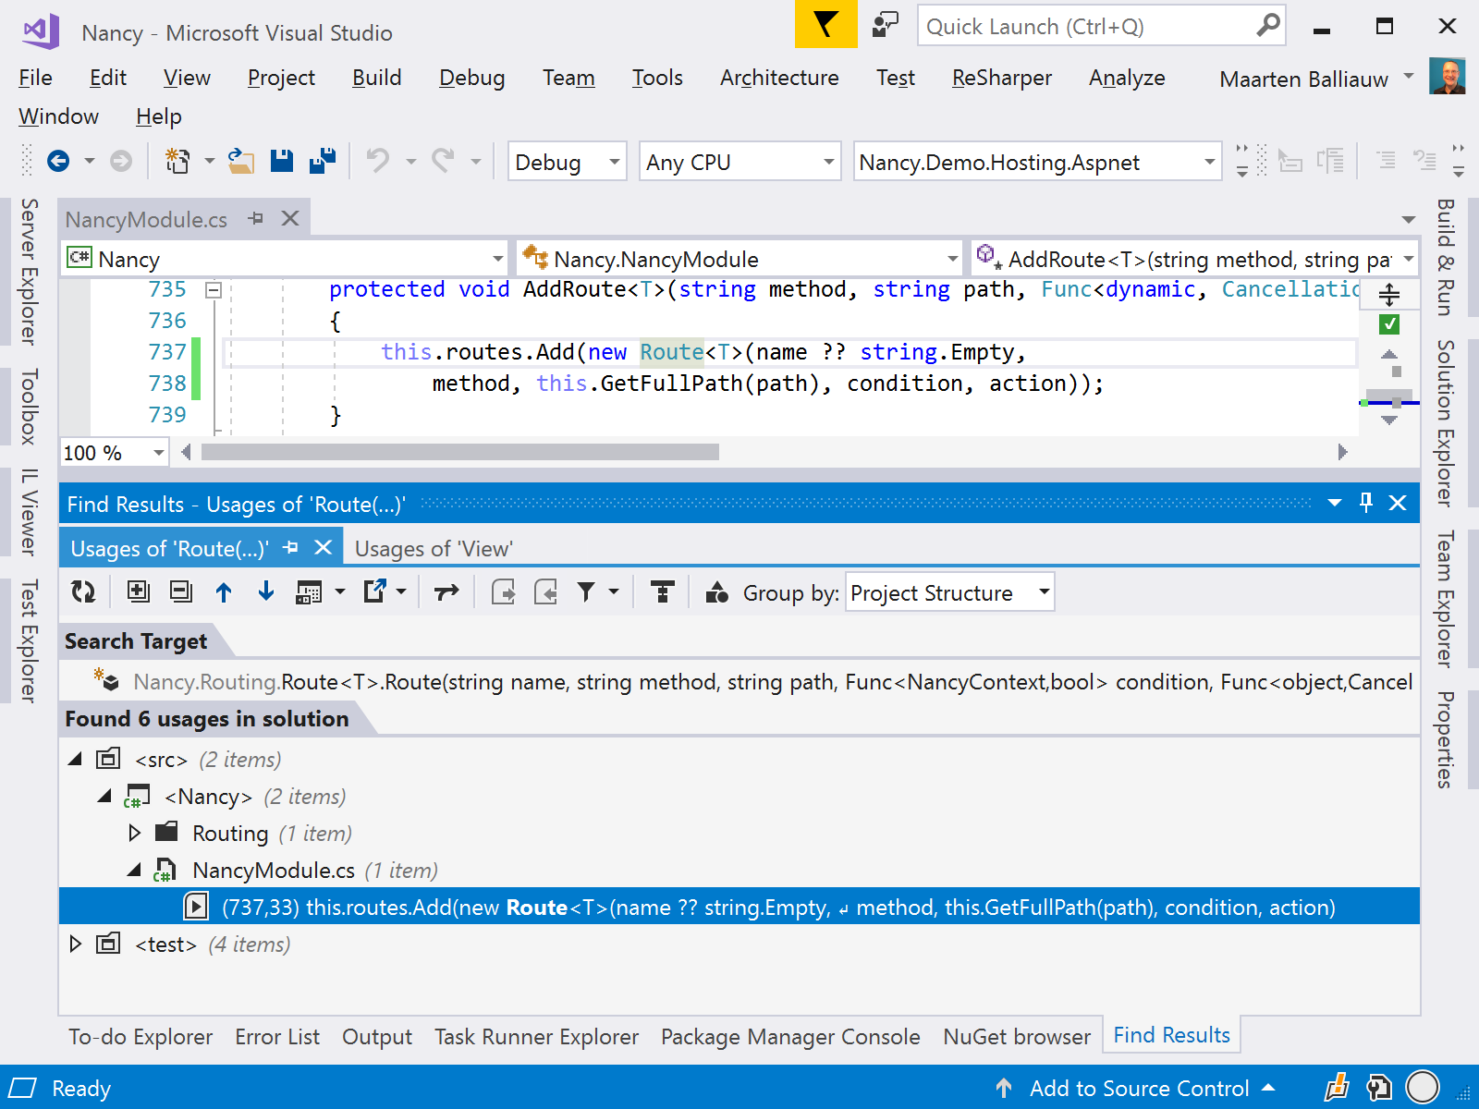Open the Test Explorer side tab
This screenshot has height=1109, width=1479.
pos(30,641)
